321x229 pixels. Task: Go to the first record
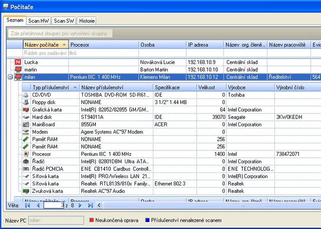coord(27,205)
